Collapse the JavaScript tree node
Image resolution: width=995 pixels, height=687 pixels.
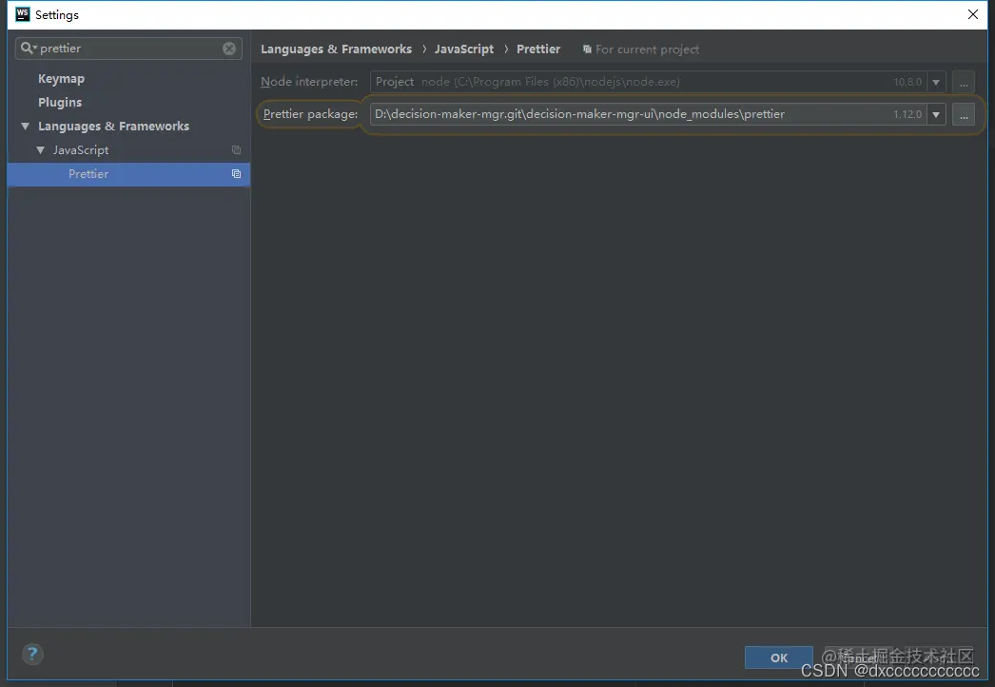coord(41,150)
